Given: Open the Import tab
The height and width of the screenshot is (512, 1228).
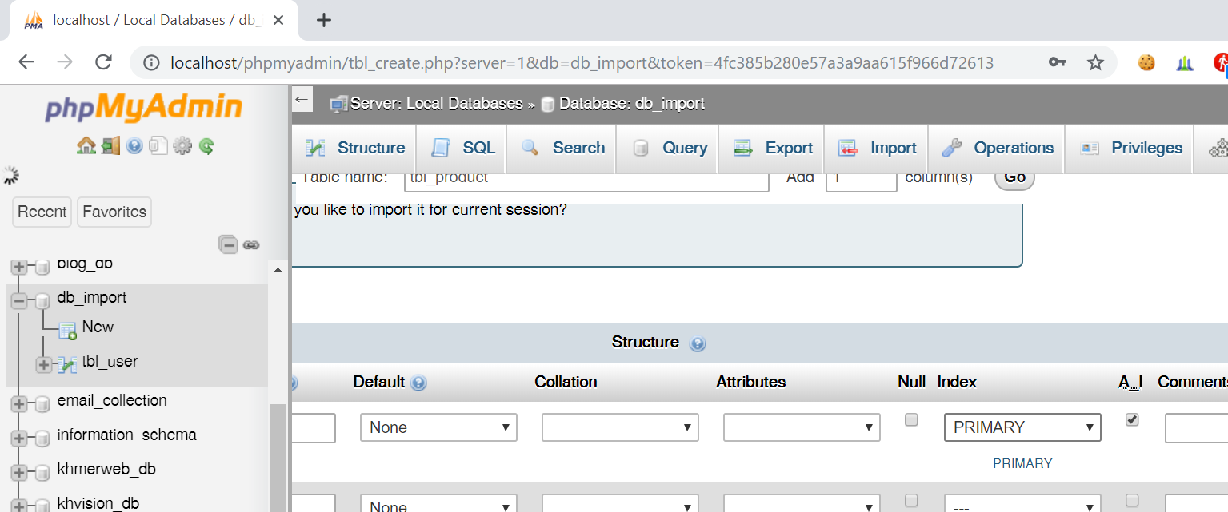Looking at the screenshot, I should coord(877,148).
